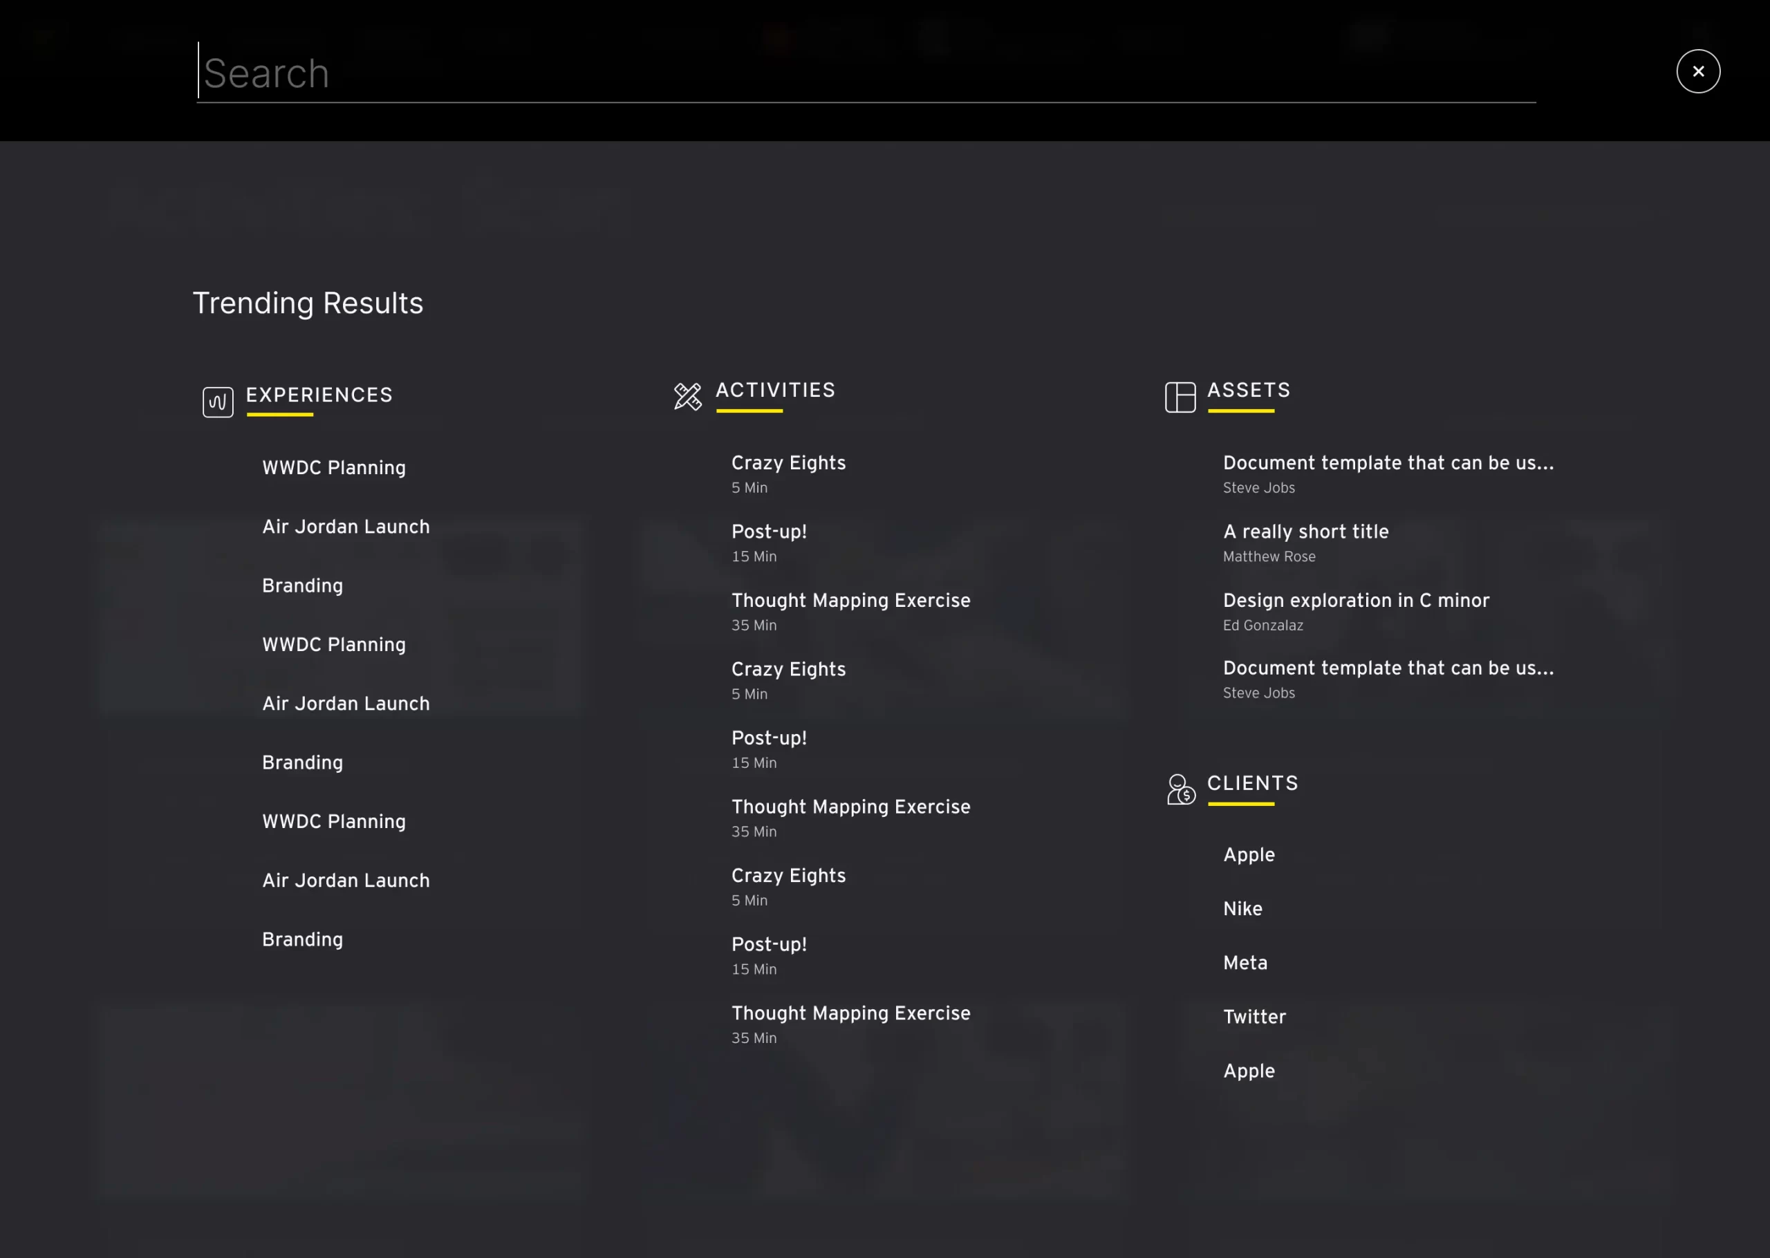
Task: Open the Assets category heading
Action: (1249, 390)
